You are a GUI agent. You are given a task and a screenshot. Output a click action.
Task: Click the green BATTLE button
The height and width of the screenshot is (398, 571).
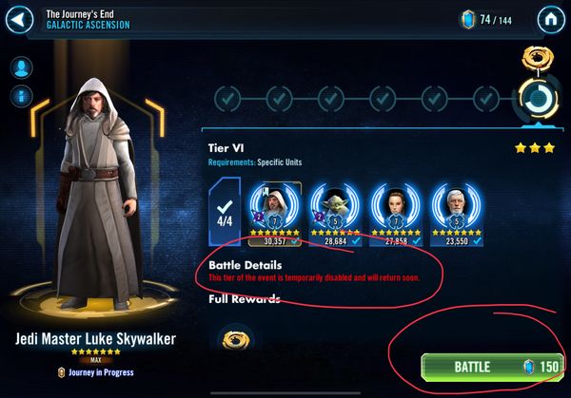click(x=492, y=367)
